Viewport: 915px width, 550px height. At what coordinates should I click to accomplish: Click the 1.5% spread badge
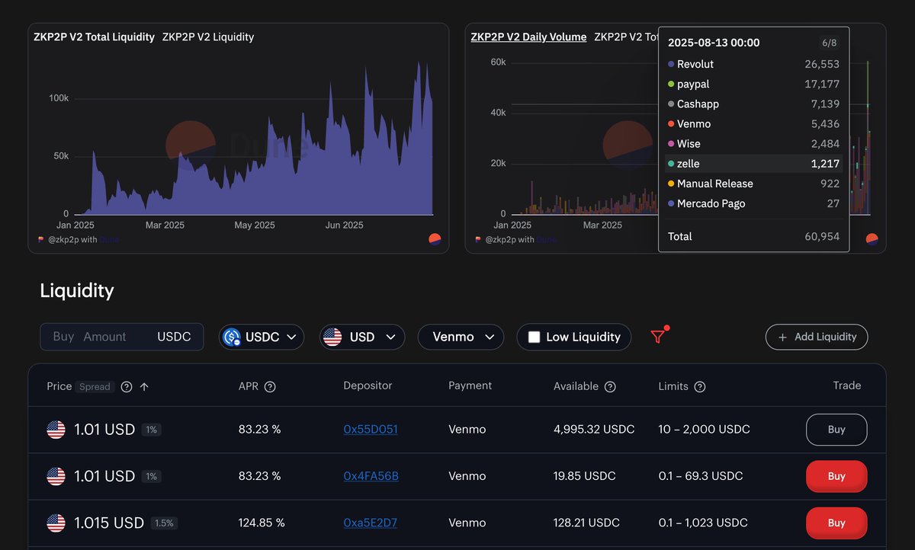(164, 523)
